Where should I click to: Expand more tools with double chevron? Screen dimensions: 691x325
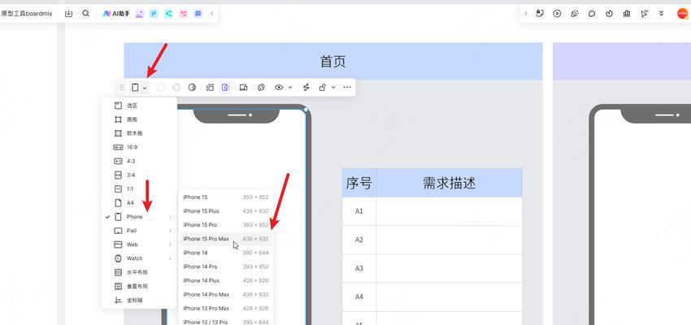pyautogui.click(x=662, y=14)
